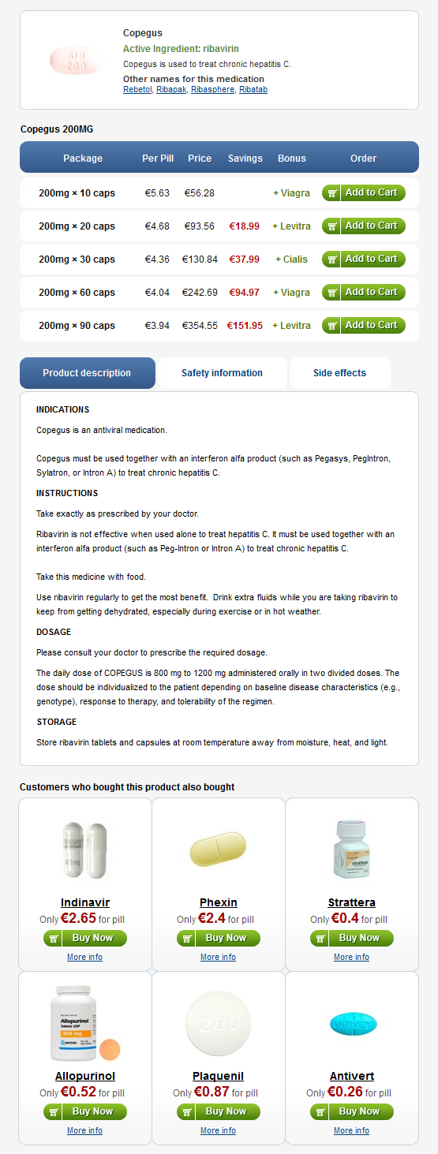Open the Side effects tab

(x=339, y=373)
